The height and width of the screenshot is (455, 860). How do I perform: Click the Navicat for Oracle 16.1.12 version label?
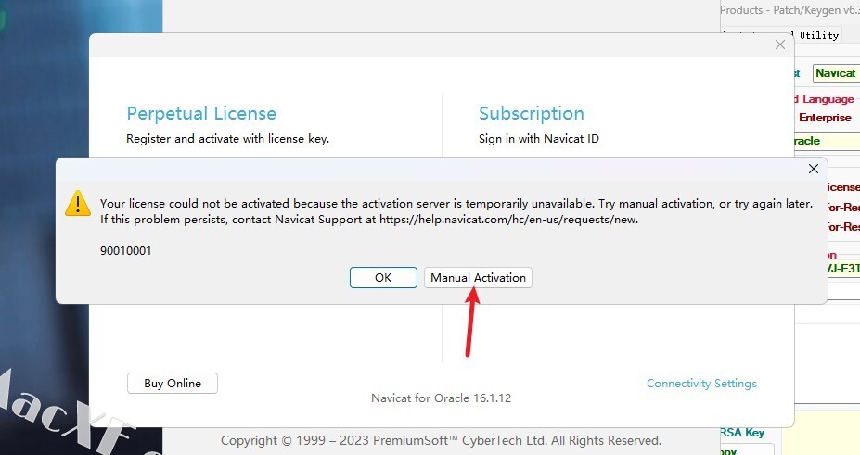coord(441,398)
